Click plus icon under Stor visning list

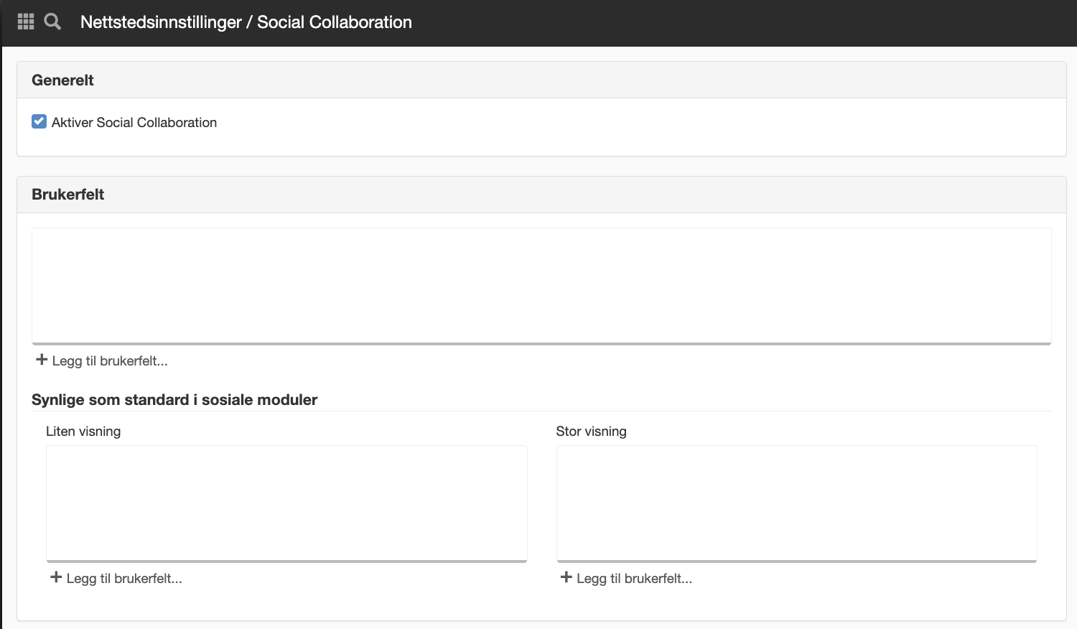click(567, 577)
